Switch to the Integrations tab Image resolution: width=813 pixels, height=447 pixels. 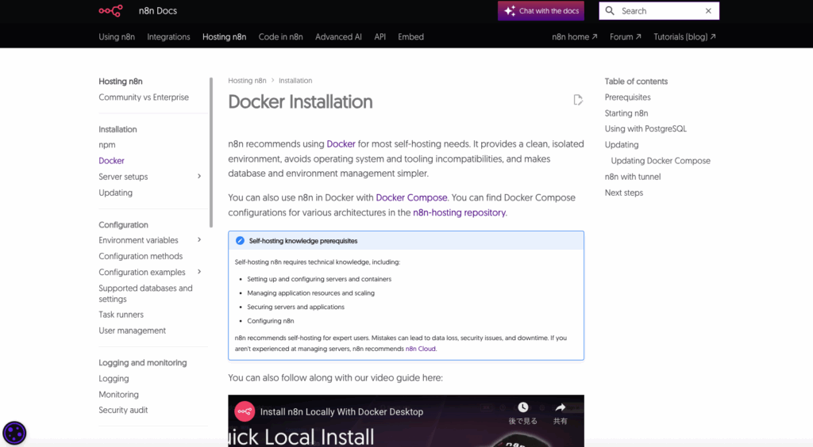click(168, 36)
